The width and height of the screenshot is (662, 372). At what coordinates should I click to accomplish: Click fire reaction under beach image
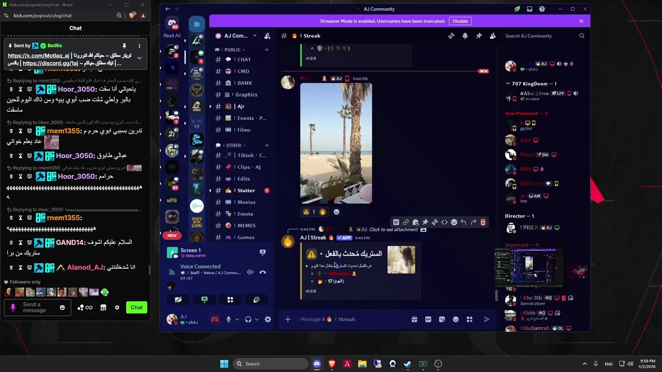323,212
